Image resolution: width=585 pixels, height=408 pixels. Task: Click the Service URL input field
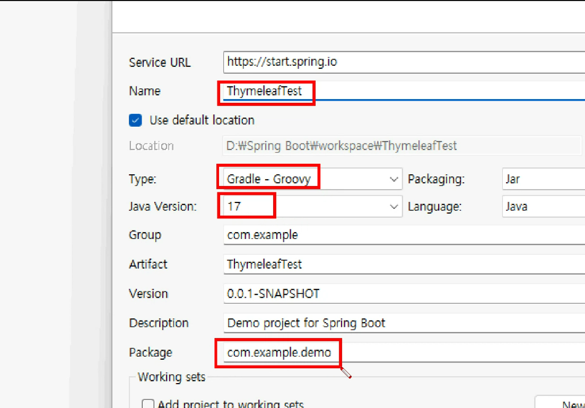click(x=404, y=62)
